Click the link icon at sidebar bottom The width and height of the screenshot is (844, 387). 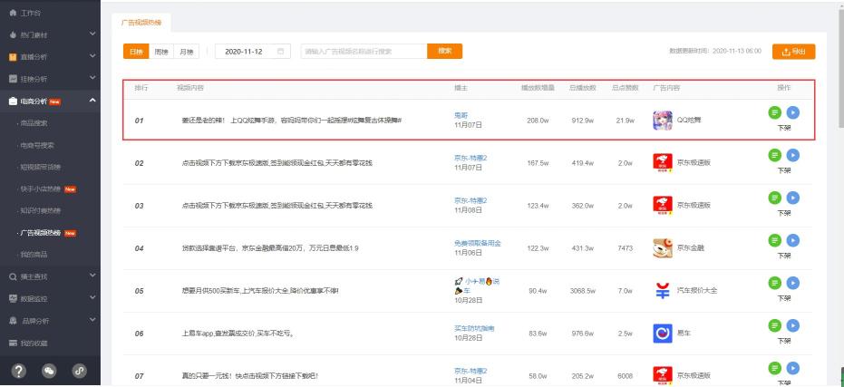click(79, 371)
